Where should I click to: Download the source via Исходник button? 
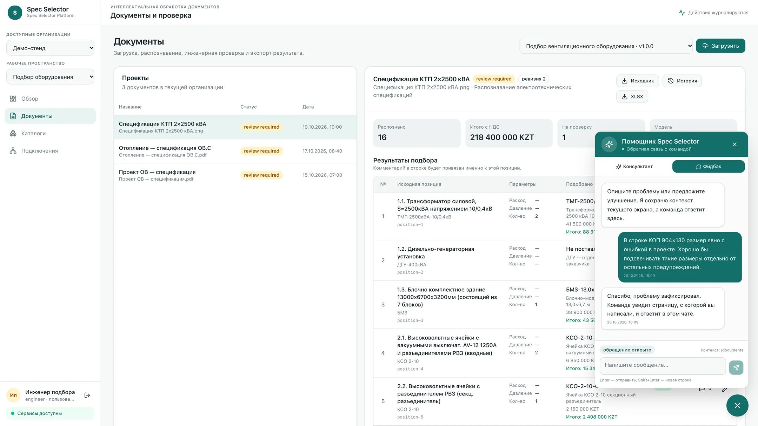[638, 81]
